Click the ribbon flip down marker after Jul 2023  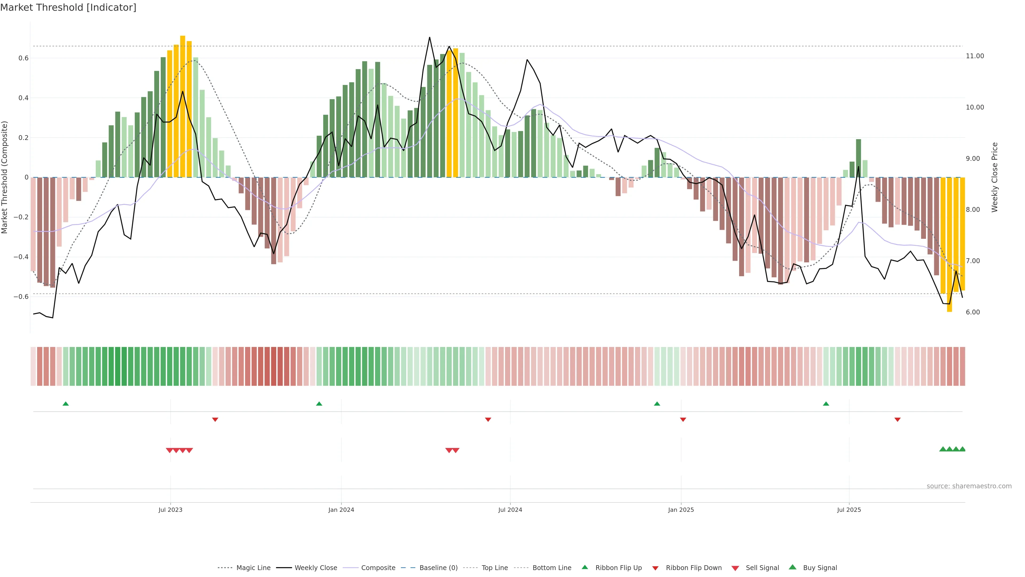coord(215,419)
